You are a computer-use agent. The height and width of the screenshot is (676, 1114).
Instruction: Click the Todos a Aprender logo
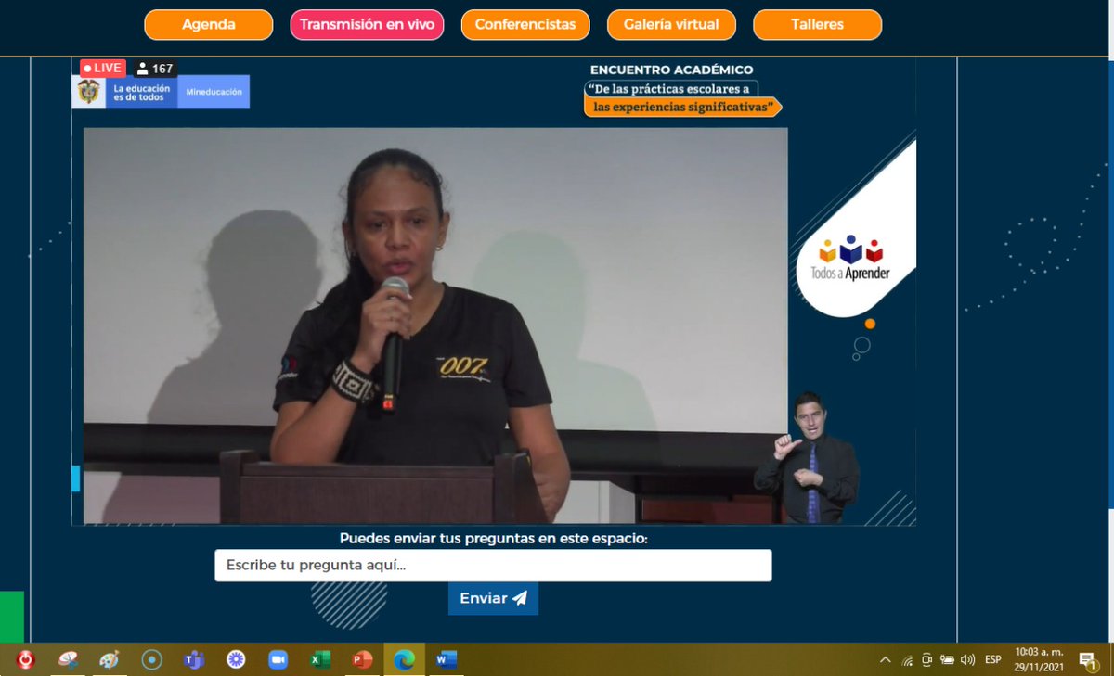[851, 260]
